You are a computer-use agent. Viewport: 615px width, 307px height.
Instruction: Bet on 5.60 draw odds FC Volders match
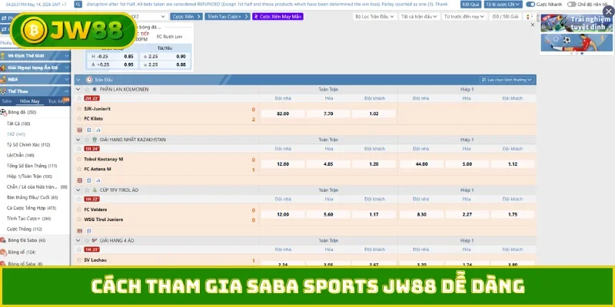[328, 215]
